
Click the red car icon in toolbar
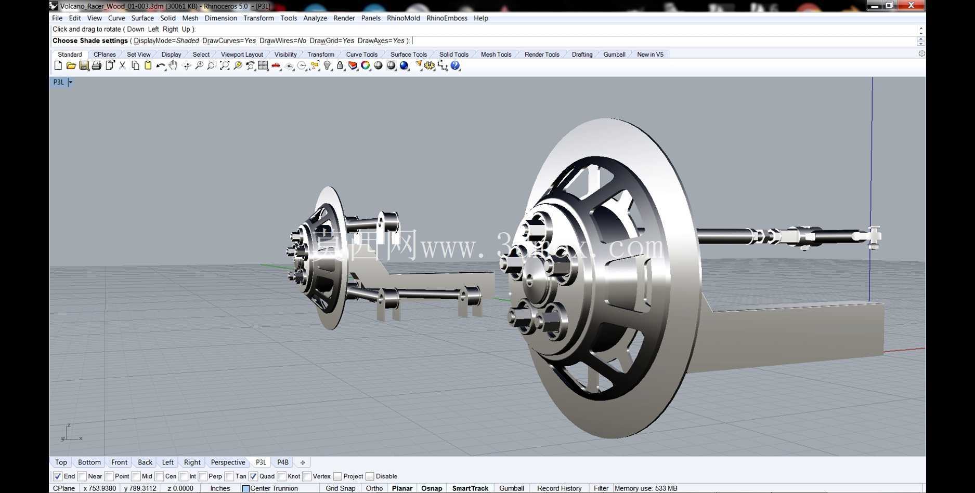[x=276, y=65]
